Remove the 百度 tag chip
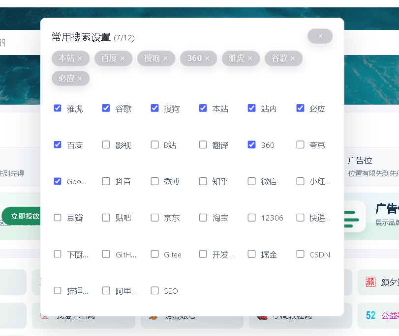The image size is (399, 336). click(123, 58)
